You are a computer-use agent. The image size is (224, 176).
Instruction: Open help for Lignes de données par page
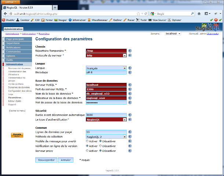click(x=130, y=132)
